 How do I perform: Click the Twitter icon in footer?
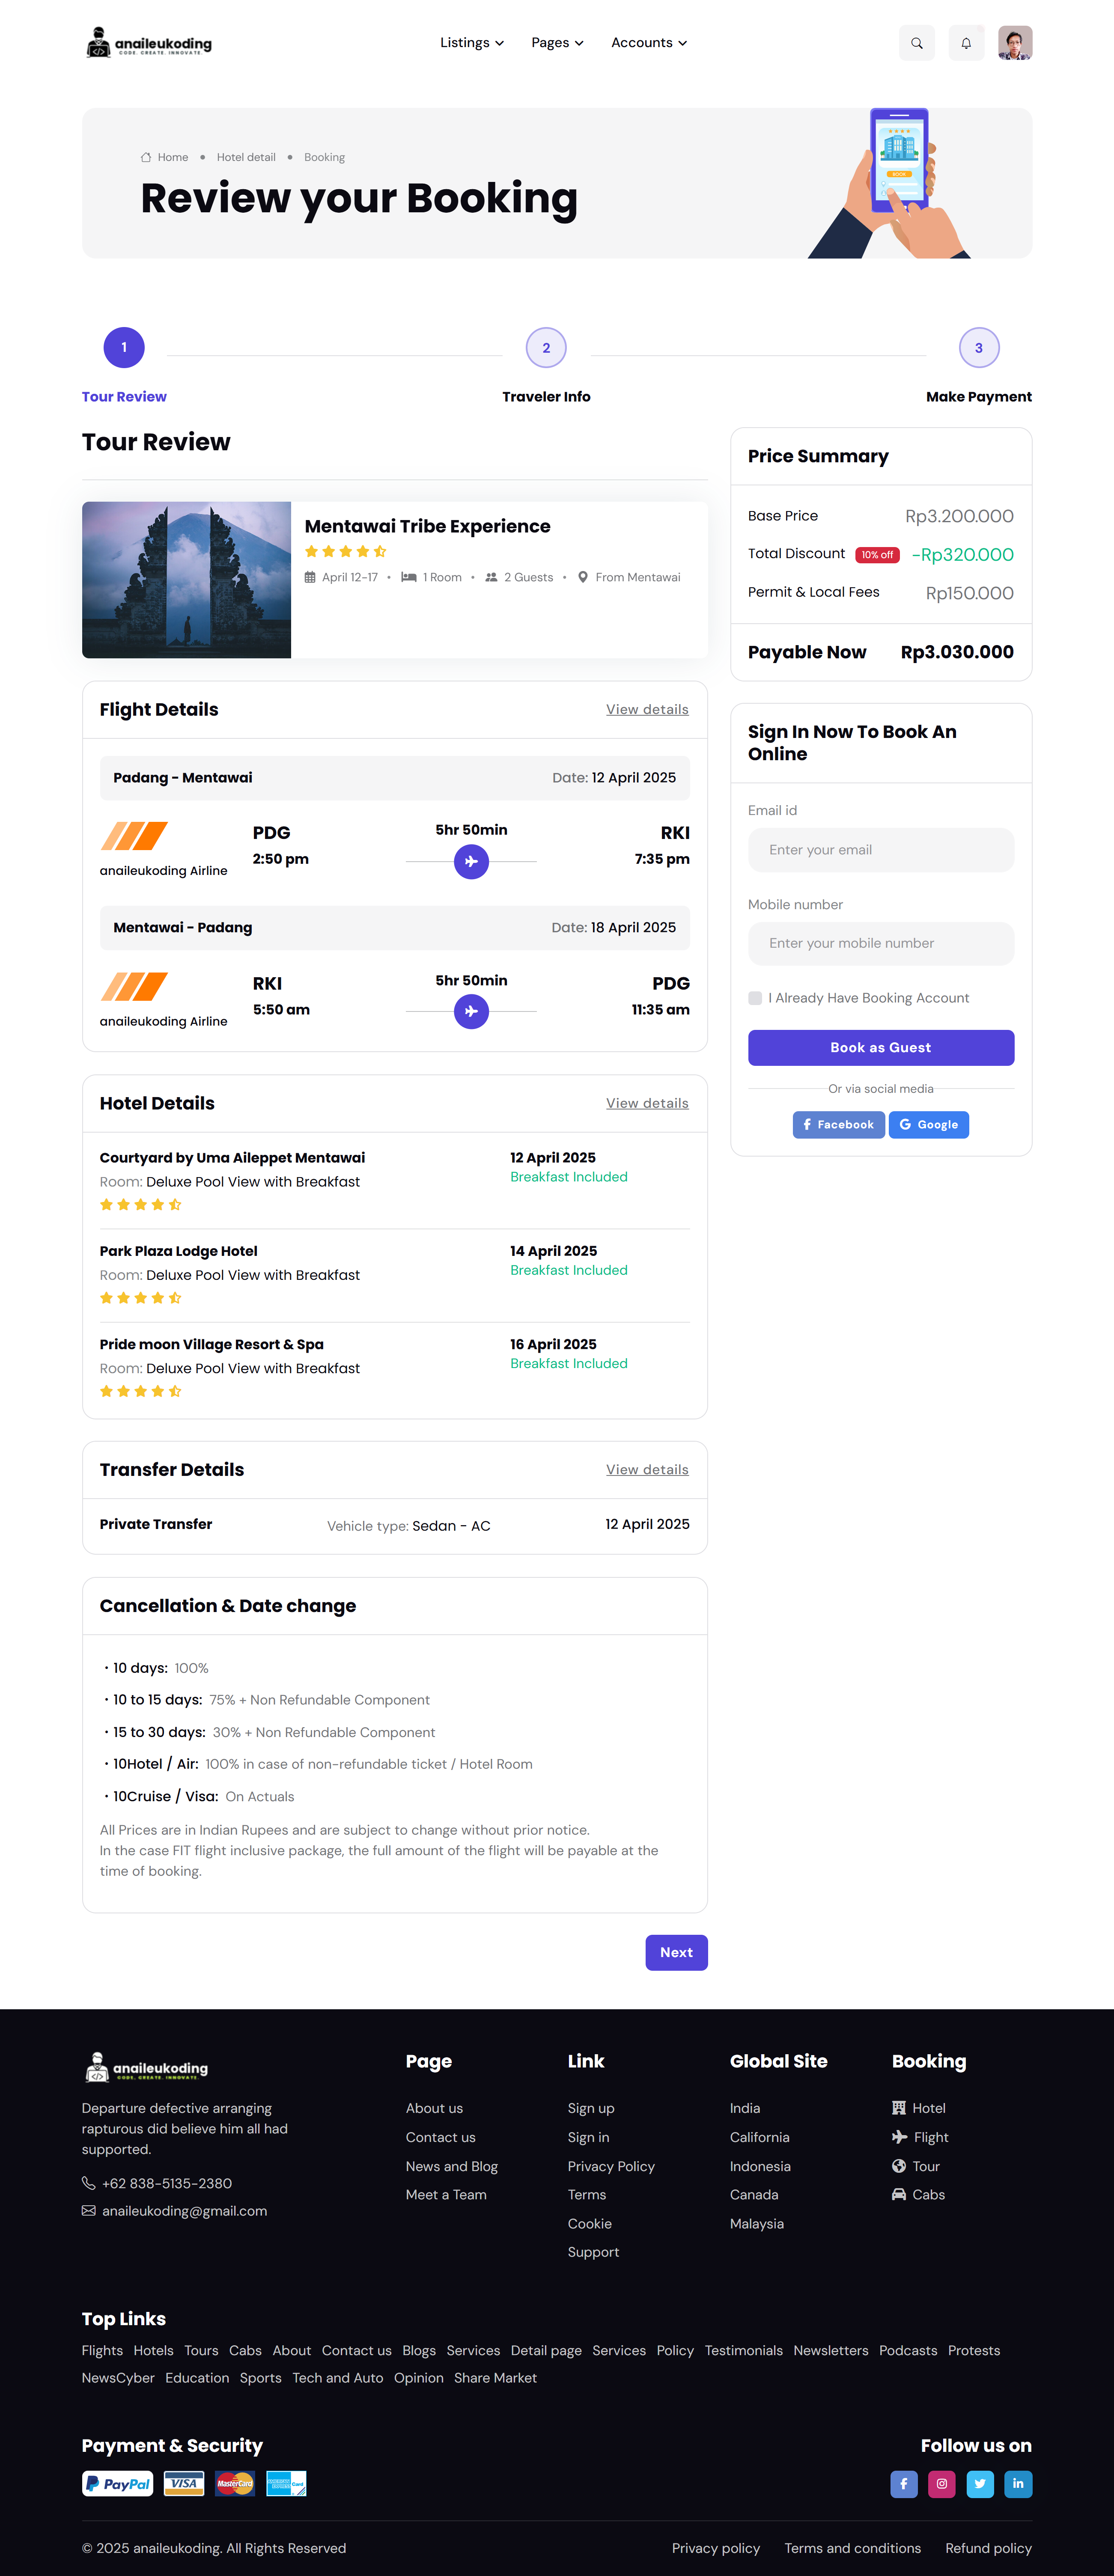(x=980, y=2483)
